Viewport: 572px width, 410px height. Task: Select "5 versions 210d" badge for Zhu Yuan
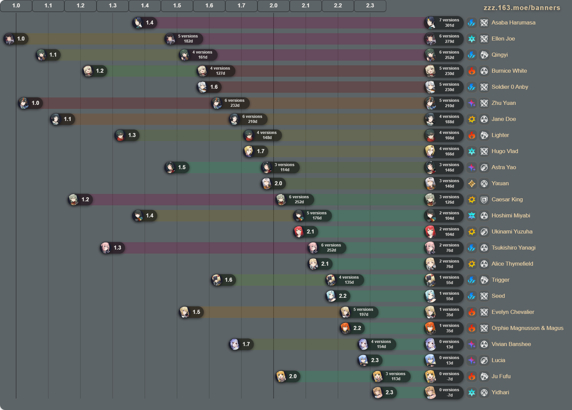tap(444, 103)
